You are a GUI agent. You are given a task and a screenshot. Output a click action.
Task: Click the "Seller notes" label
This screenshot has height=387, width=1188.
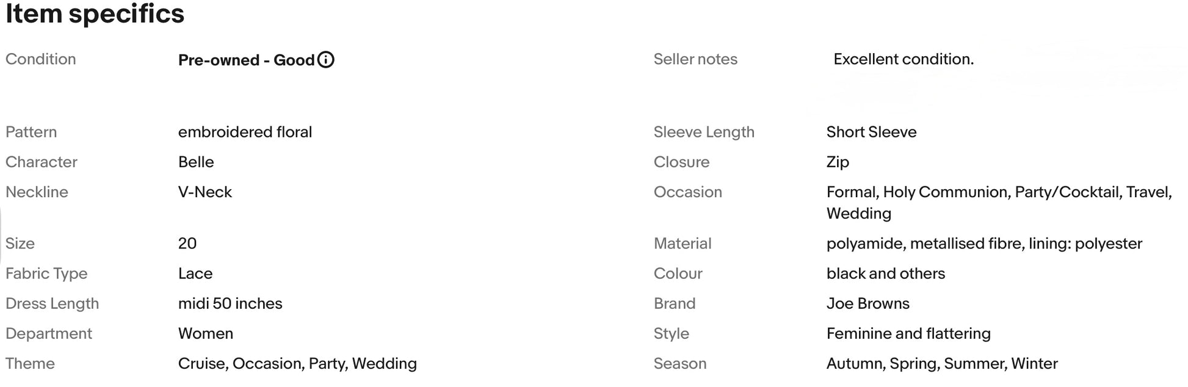pyautogui.click(x=695, y=59)
